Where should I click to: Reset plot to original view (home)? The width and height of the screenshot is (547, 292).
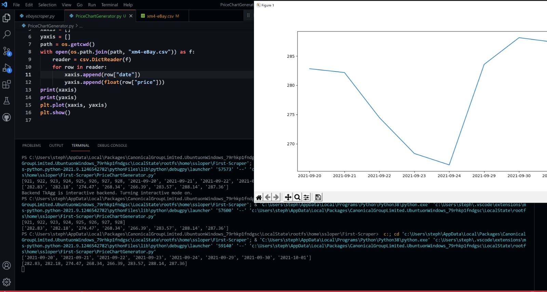(x=259, y=197)
